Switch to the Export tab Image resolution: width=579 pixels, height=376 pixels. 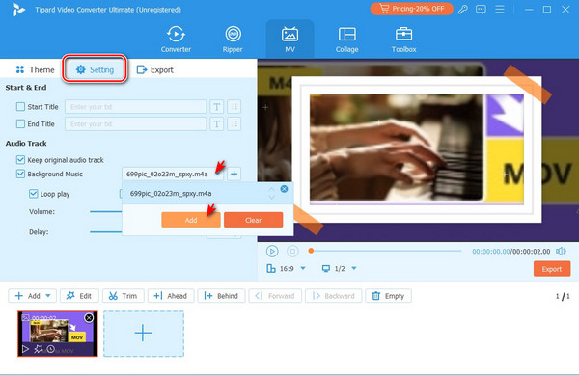click(154, 69)
